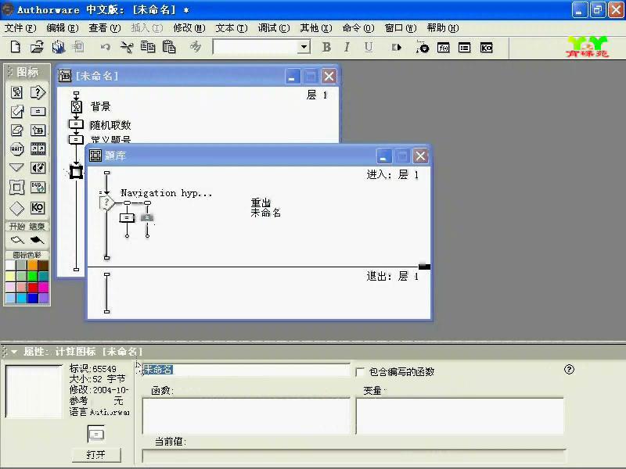The height and width of the screenshot is (469, 626).
Task: Open the 窗口(W) menu
Action: [401, 28]
